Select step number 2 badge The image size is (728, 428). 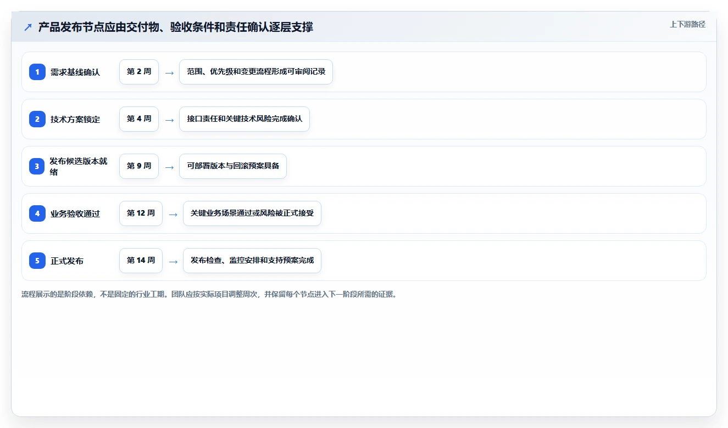37,119
